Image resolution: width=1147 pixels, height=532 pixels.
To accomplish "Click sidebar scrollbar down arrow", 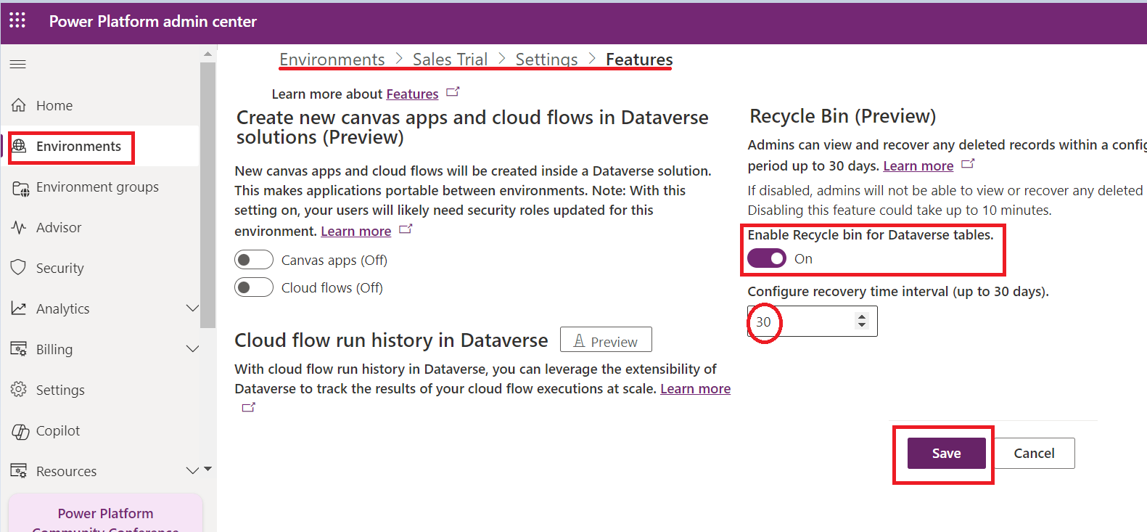I will pyautogui.click(x=207, y=469).
